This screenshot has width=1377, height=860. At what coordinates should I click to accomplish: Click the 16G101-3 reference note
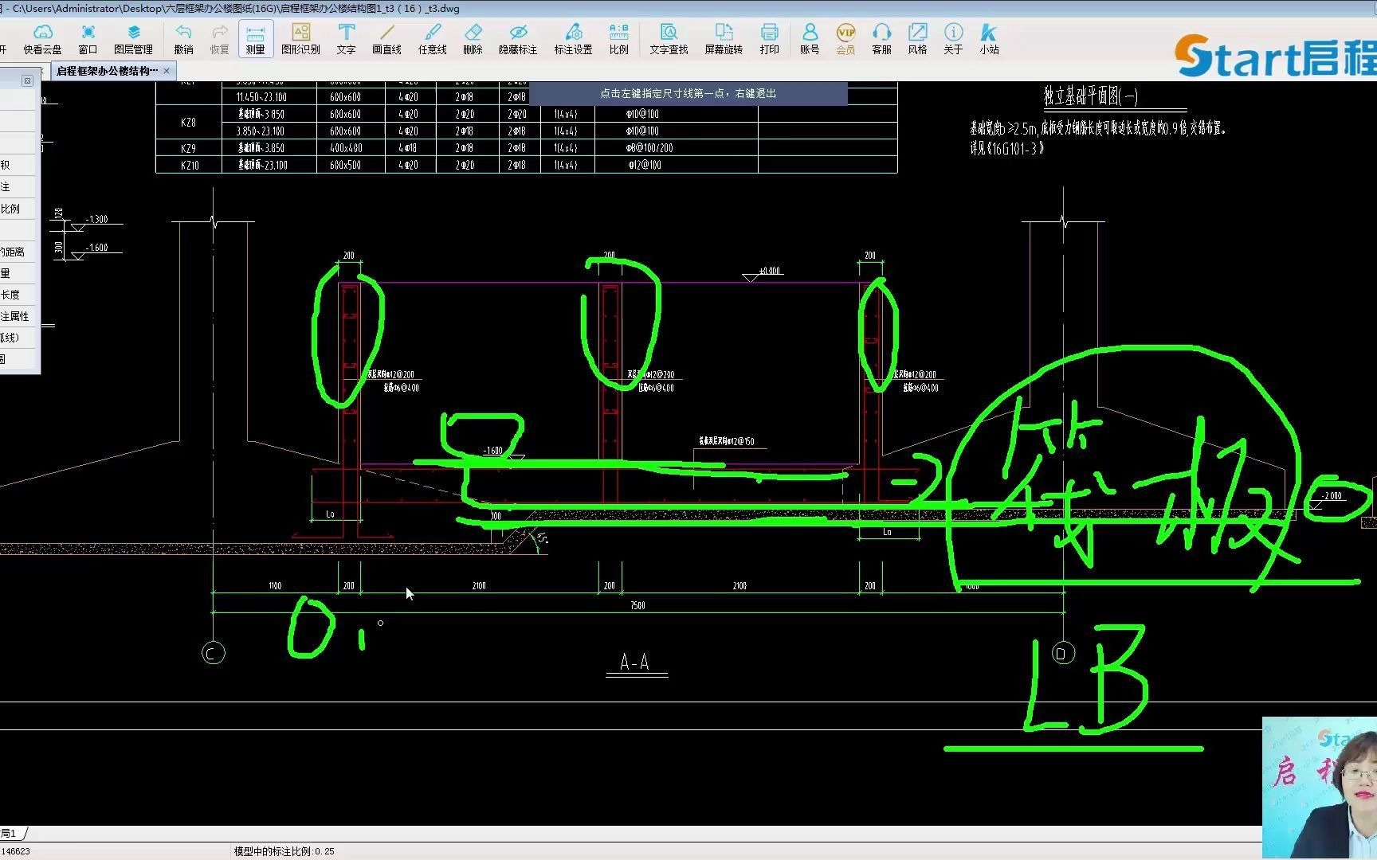point(1007,148)
